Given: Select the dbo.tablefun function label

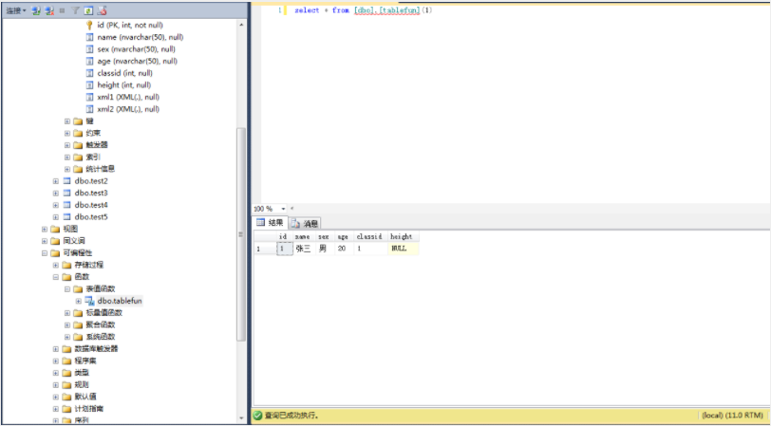Looking at the screenshot, I should coord(120,301).
